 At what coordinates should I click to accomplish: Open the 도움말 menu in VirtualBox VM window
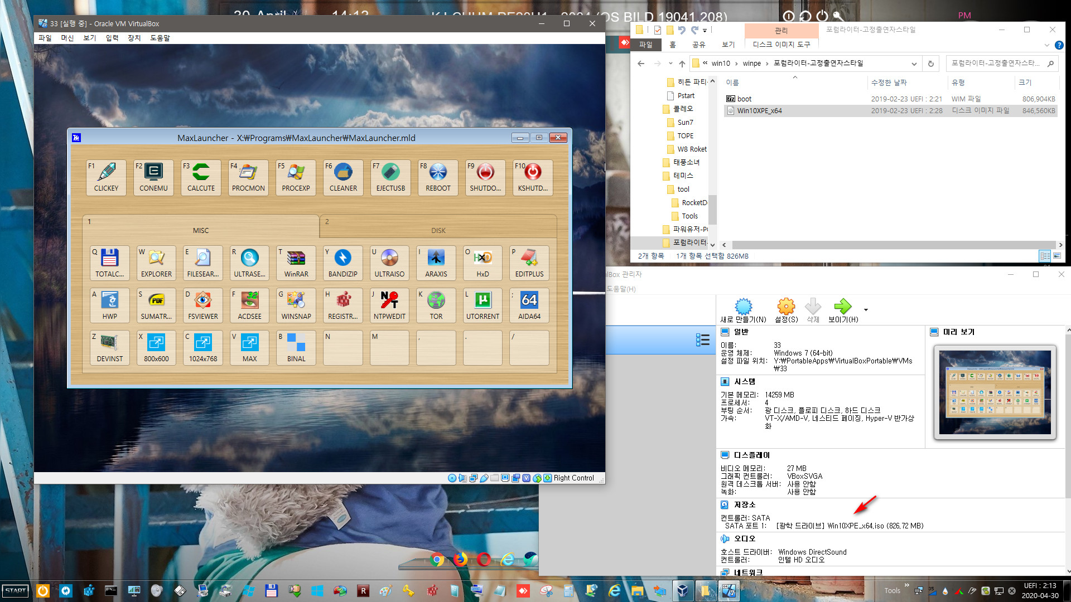pos(160,38)
